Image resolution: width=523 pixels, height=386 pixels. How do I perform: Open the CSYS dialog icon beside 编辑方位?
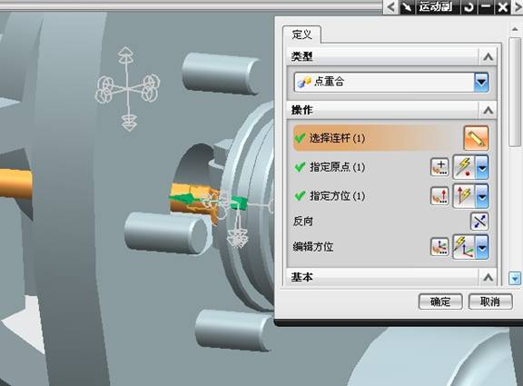[439, 247]
